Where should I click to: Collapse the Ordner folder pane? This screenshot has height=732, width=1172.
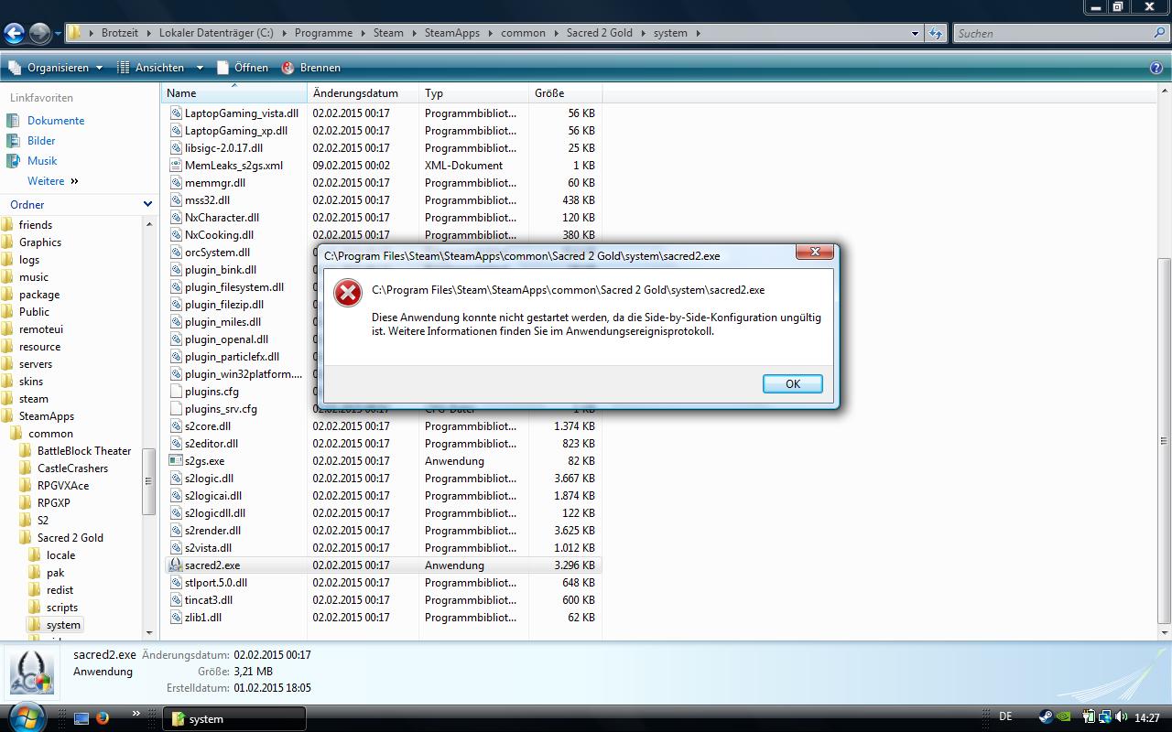[x=147, y=205]
